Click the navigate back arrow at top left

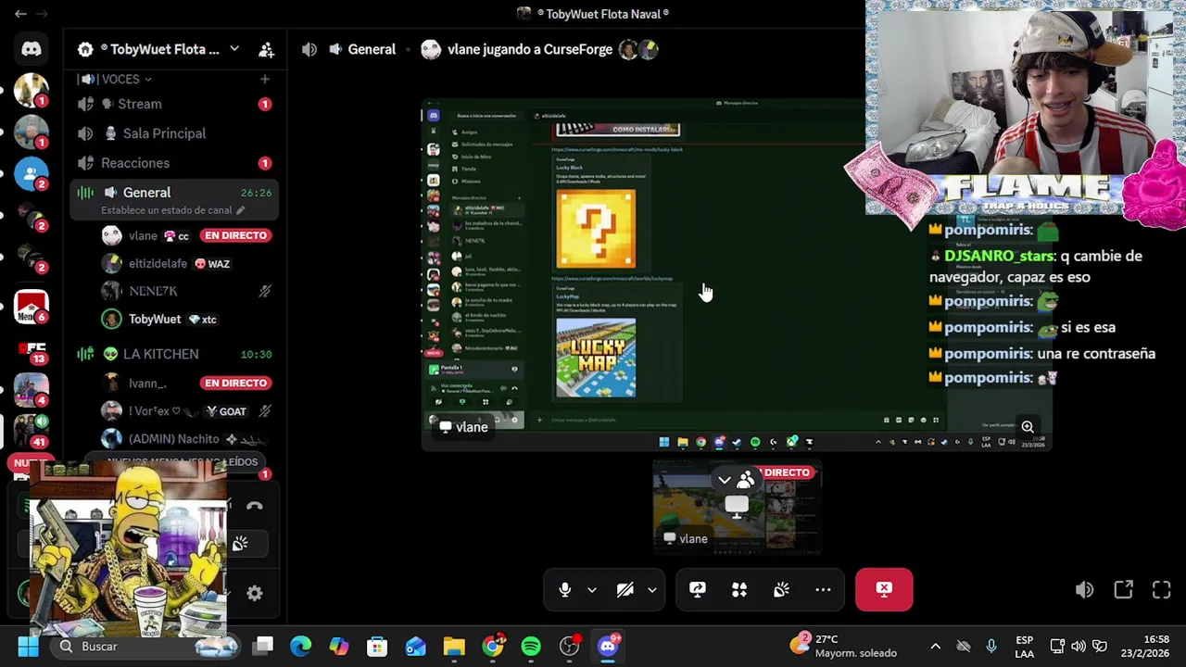(20, 13)
